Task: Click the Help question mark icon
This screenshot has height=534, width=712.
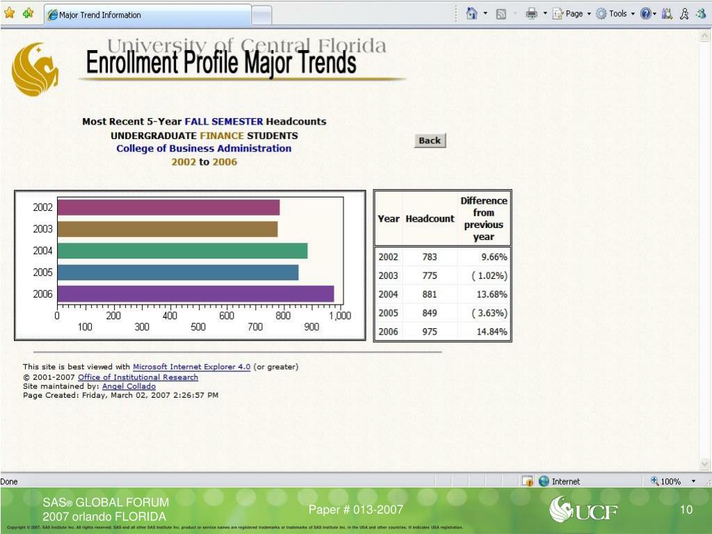Action: coord(645,14)
